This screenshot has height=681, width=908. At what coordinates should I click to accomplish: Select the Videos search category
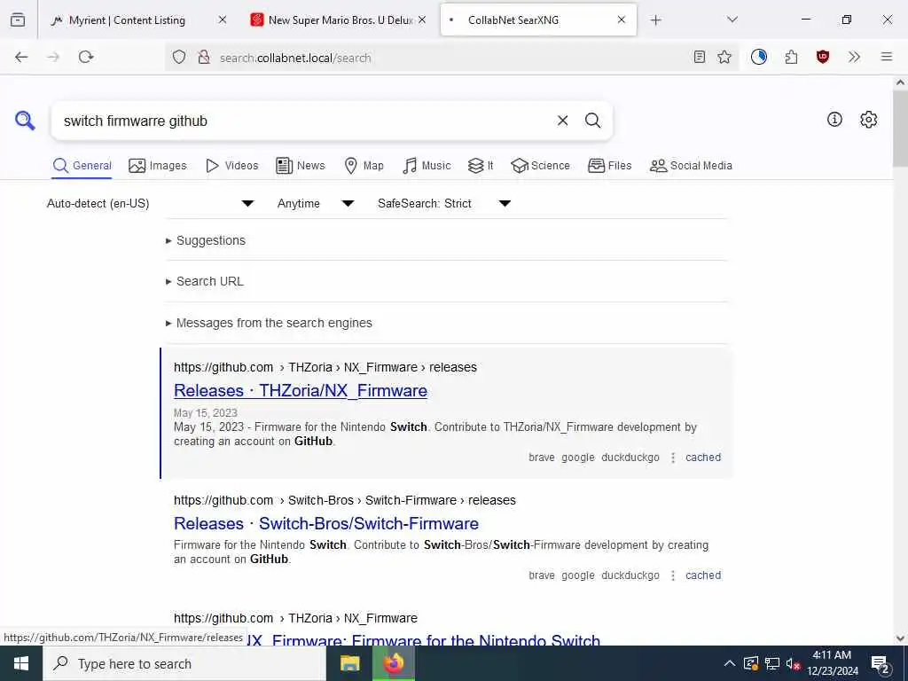(x=231, y=166)
